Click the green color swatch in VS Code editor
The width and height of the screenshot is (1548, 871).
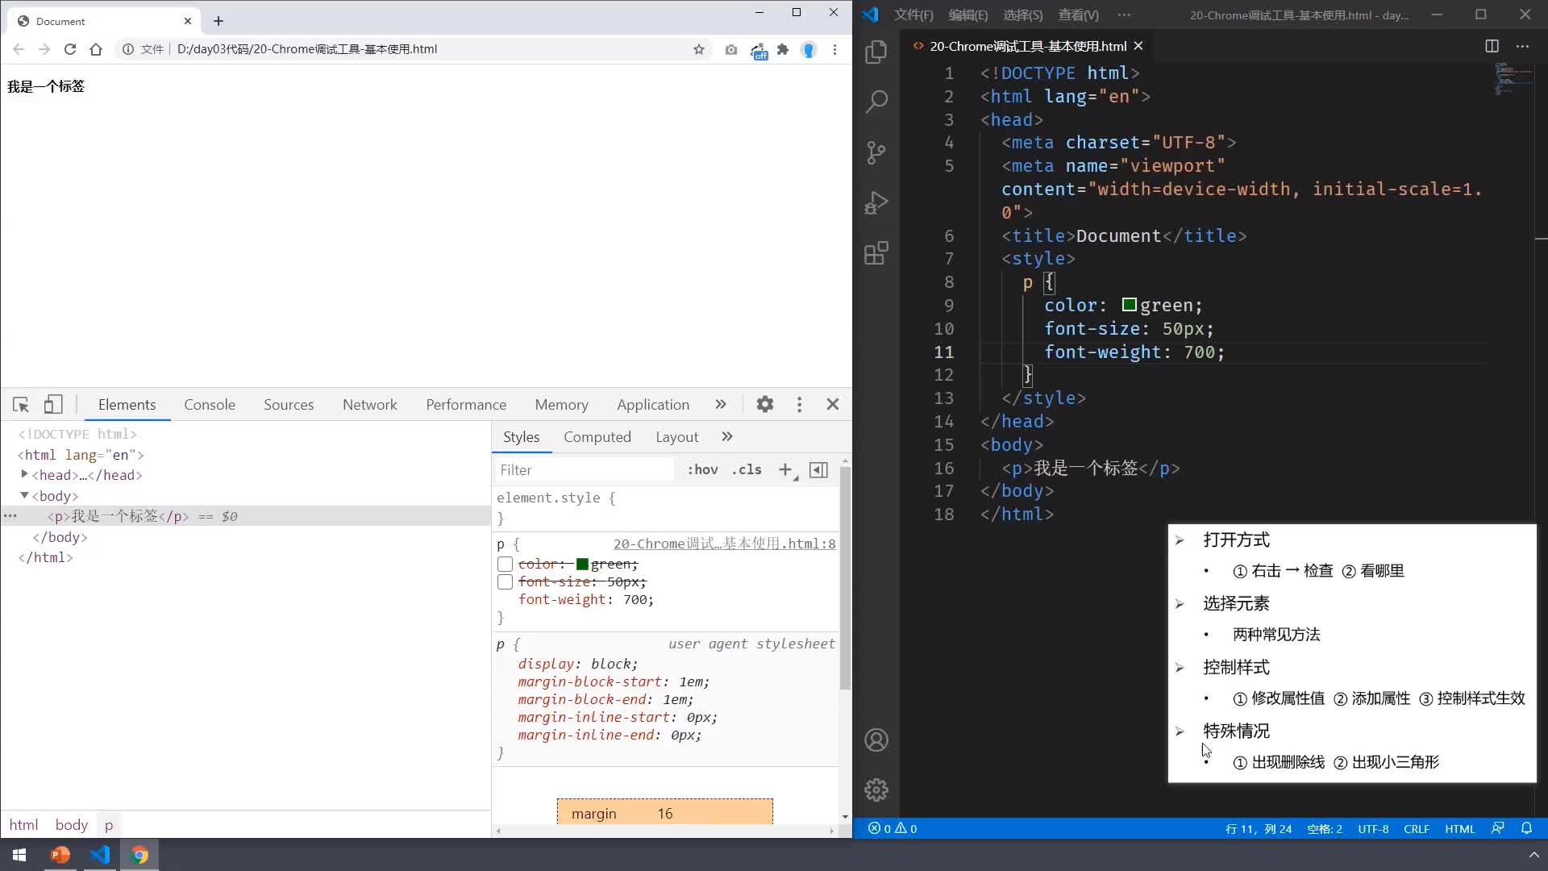click(1130, 305)
